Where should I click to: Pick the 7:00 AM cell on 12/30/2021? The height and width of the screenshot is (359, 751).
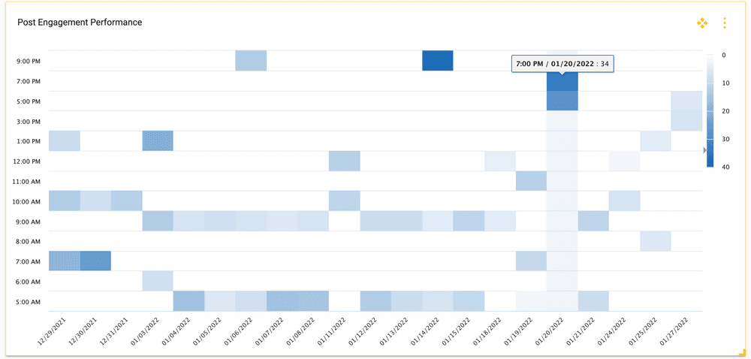95,261
